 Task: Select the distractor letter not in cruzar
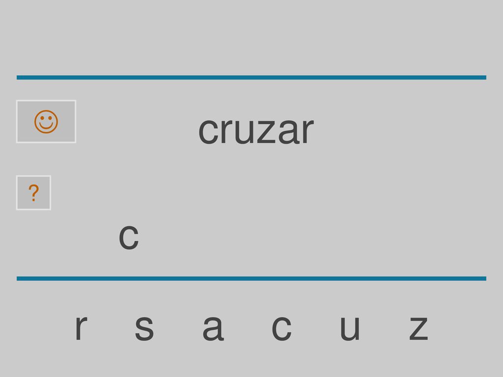144,327
